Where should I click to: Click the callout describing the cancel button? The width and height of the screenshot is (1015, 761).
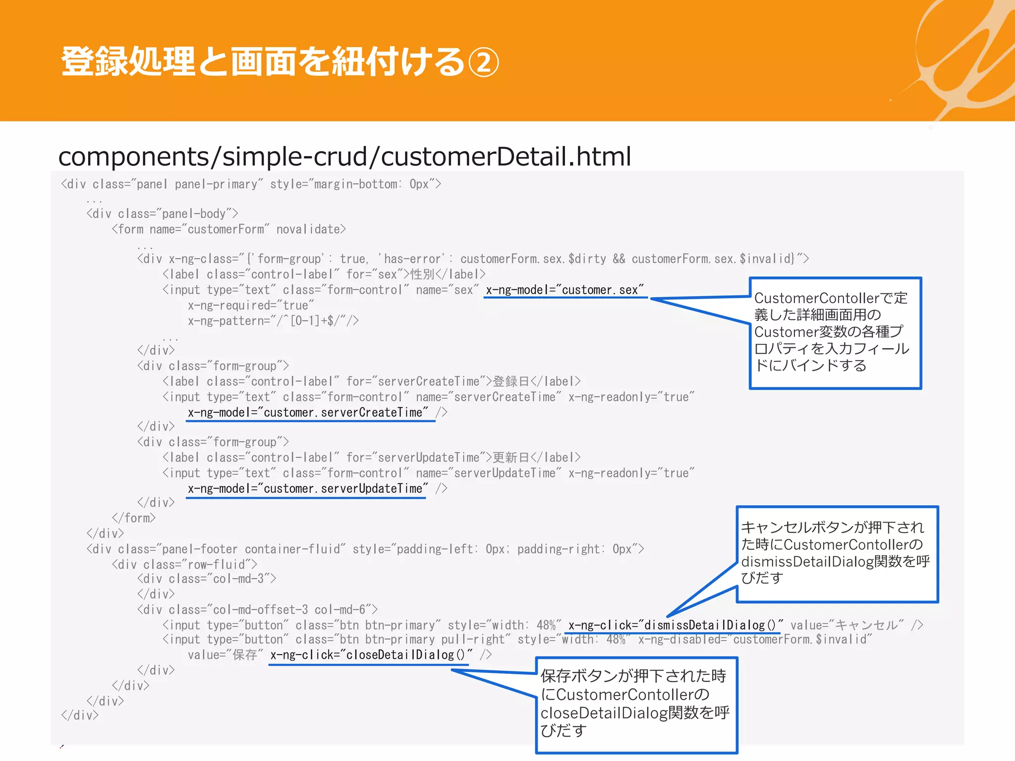pos(837,553)
